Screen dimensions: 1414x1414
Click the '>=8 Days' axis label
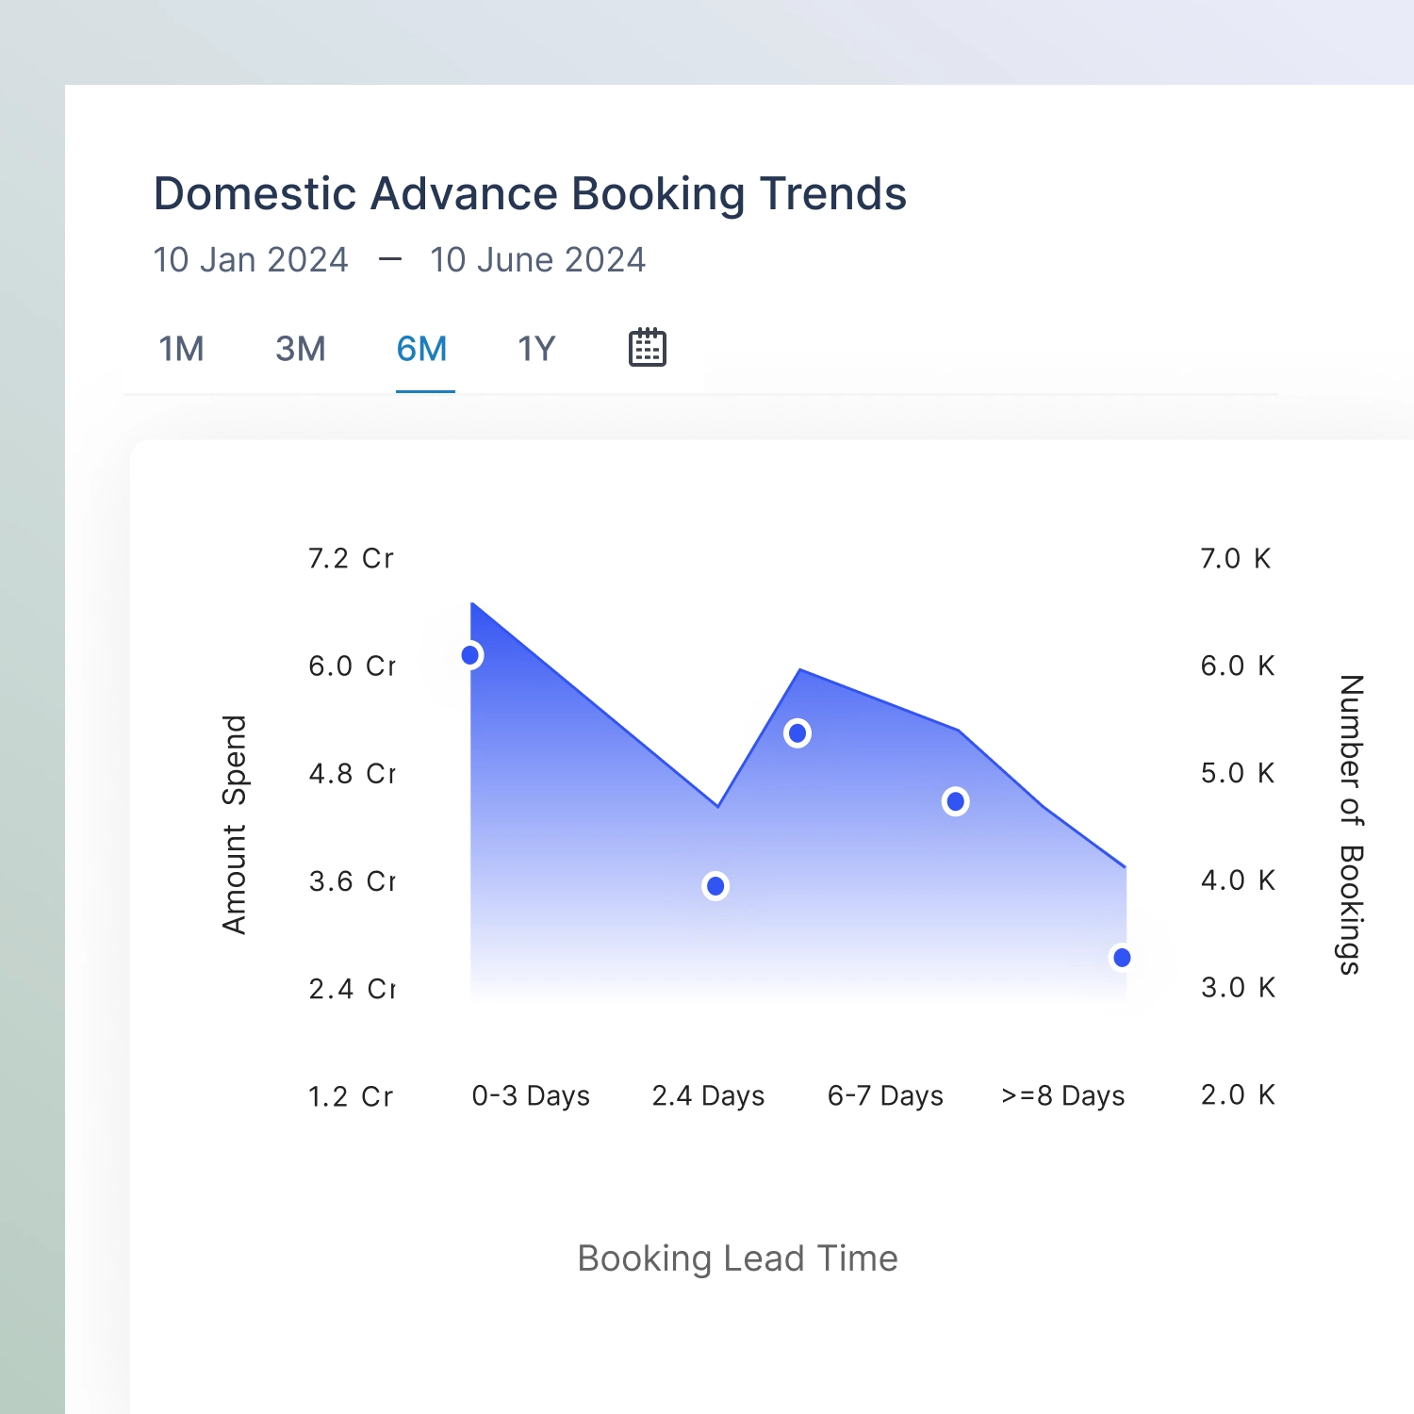click(1063, 1095)
